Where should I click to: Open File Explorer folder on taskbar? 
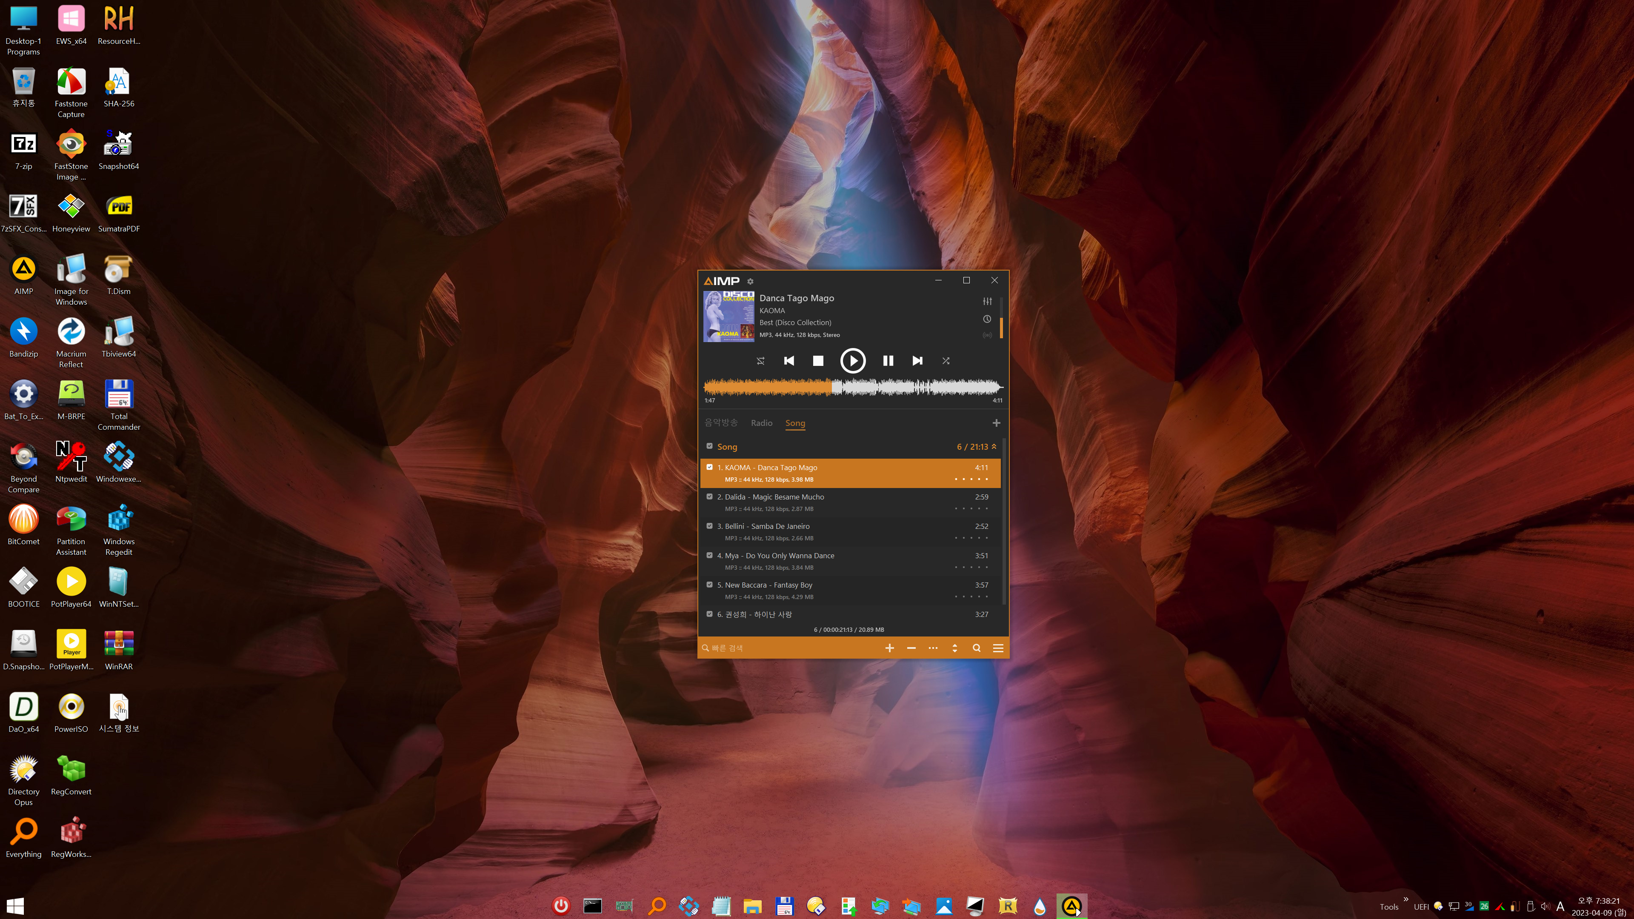click(752, 906)
